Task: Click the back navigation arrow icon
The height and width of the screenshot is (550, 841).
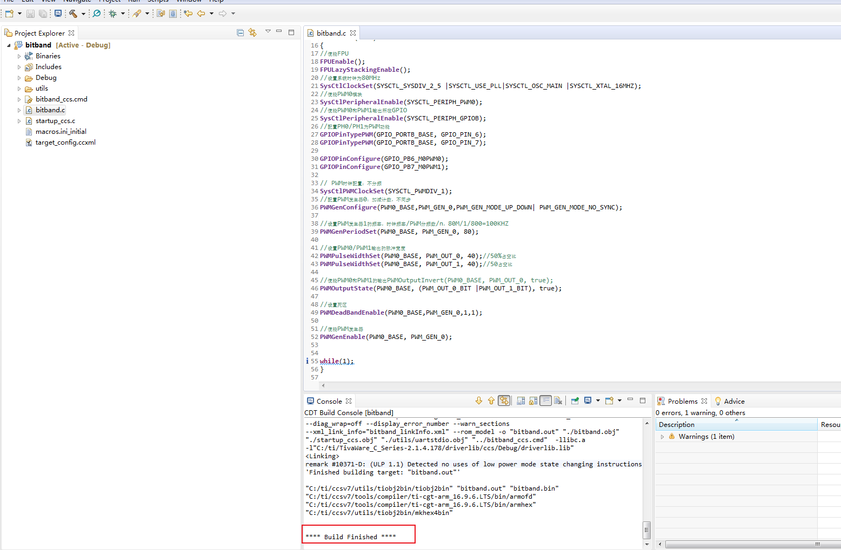Action: tap(201, 13)
